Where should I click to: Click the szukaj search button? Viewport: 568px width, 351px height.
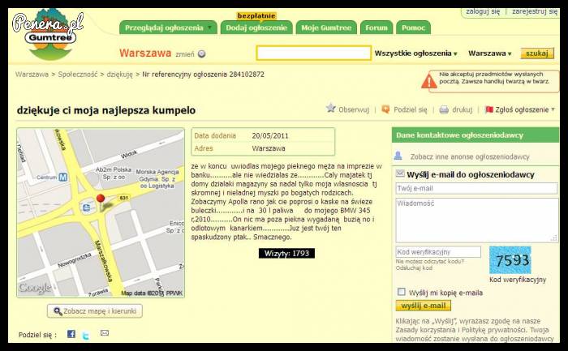point(537,54)
